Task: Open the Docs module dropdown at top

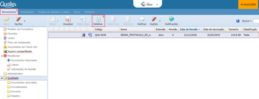Action: 157,5
